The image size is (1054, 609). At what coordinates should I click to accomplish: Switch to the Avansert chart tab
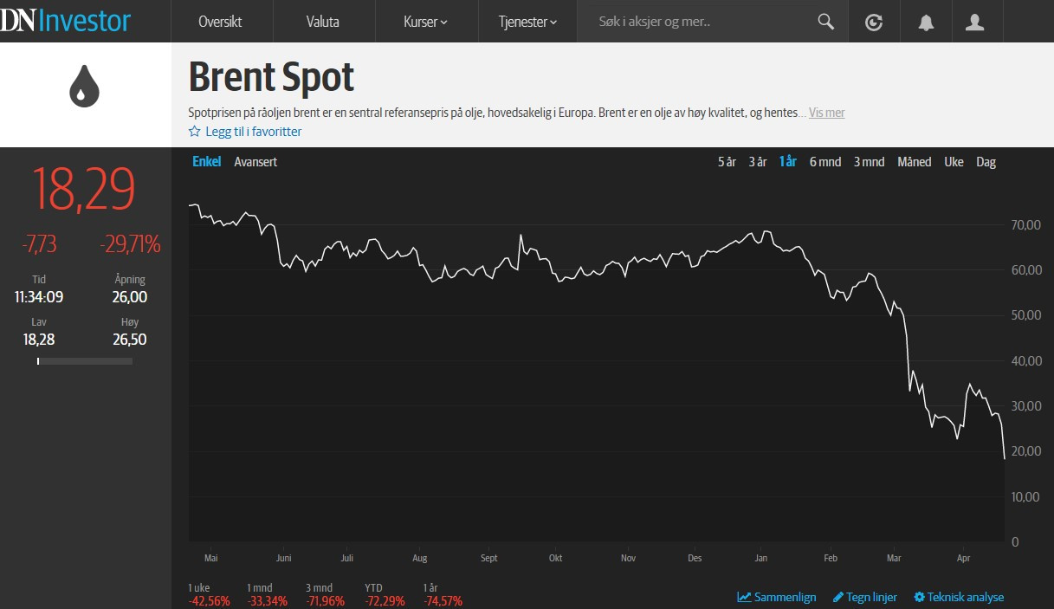(255, 161)
